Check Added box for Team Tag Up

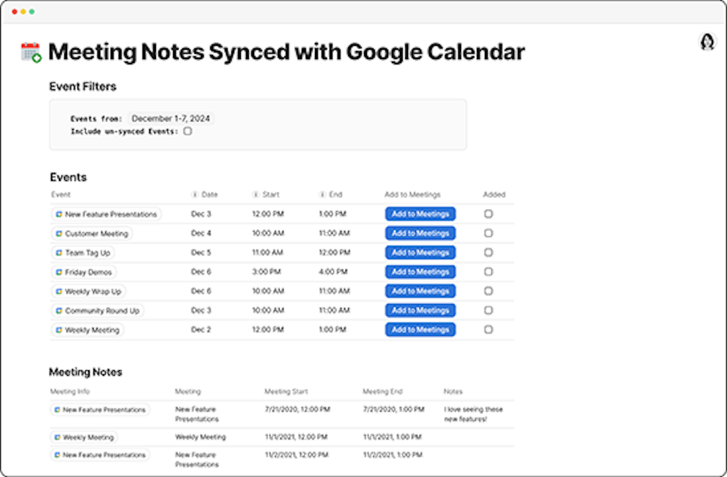tap(488, 252)
